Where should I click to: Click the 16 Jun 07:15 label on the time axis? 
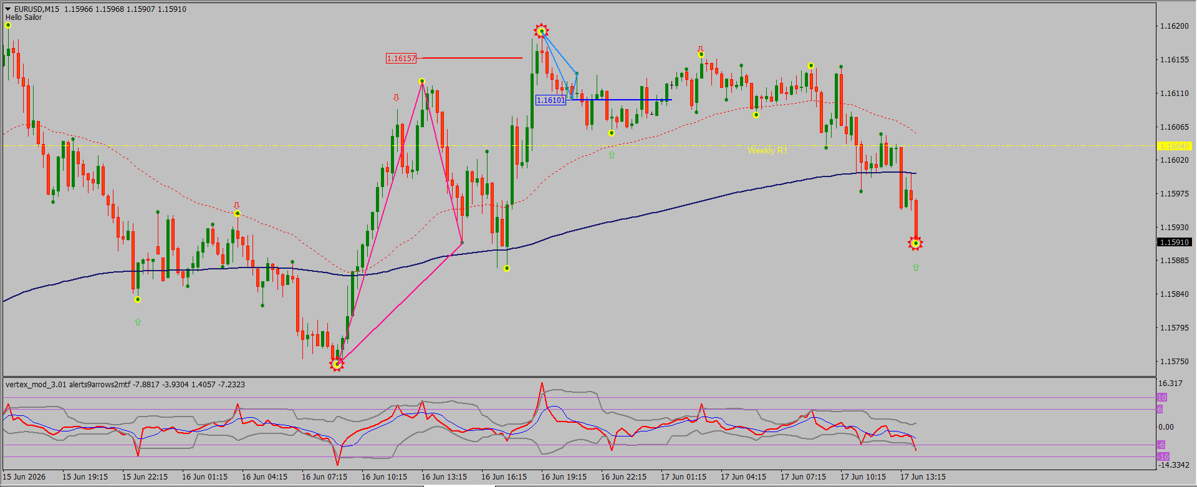[x=324, y=477]
